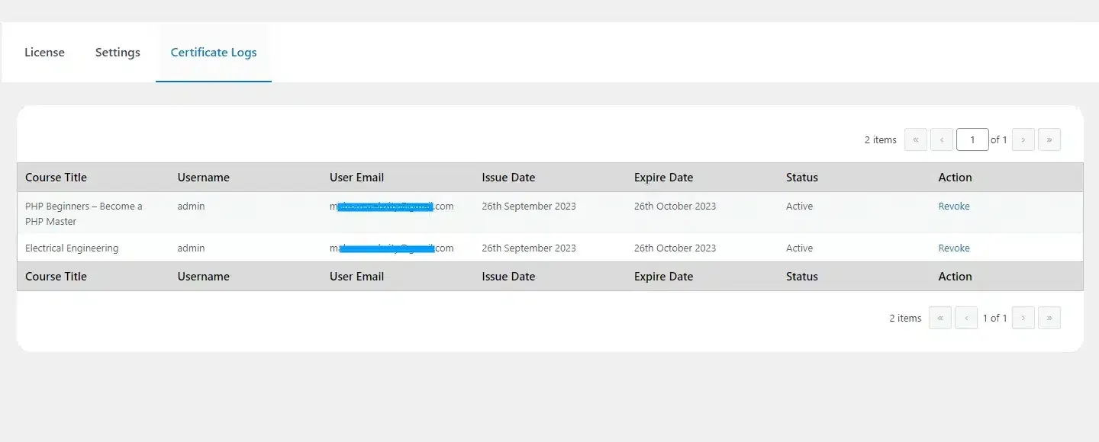Click the first-page double arrow in bottom pagination
This screenshot has width=1099, height=442.
tap(940, 318)
